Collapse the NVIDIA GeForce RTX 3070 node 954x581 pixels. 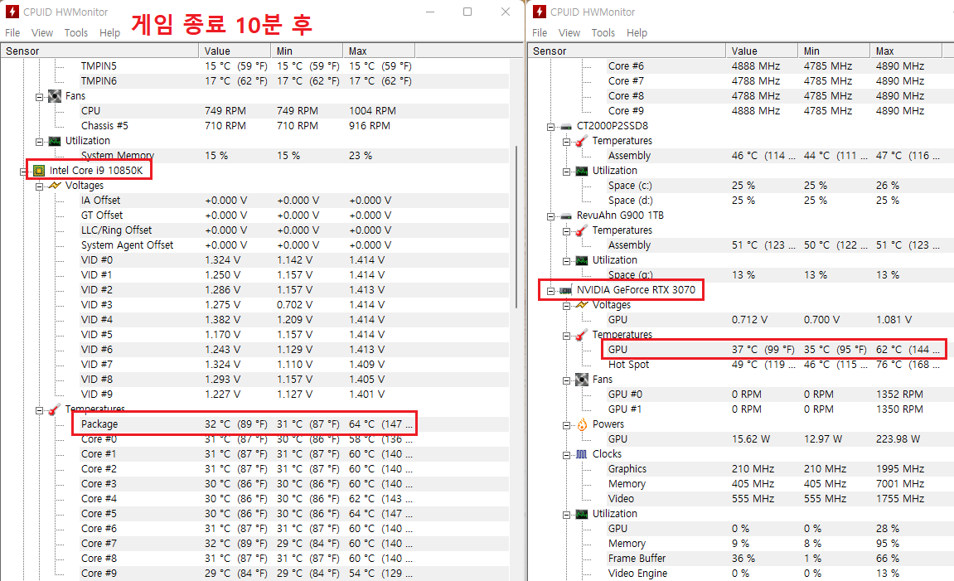pos(550,291)
